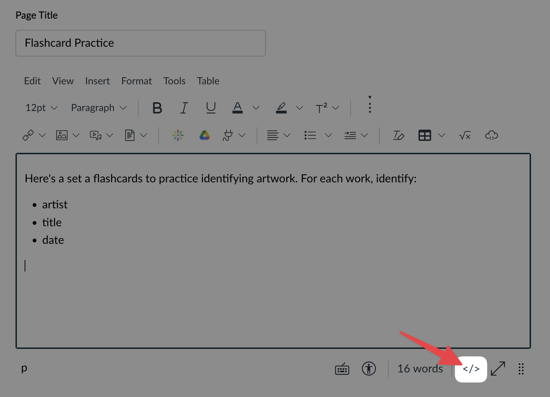
Task: Expand the highlight color options arrow
Action: 300,108
